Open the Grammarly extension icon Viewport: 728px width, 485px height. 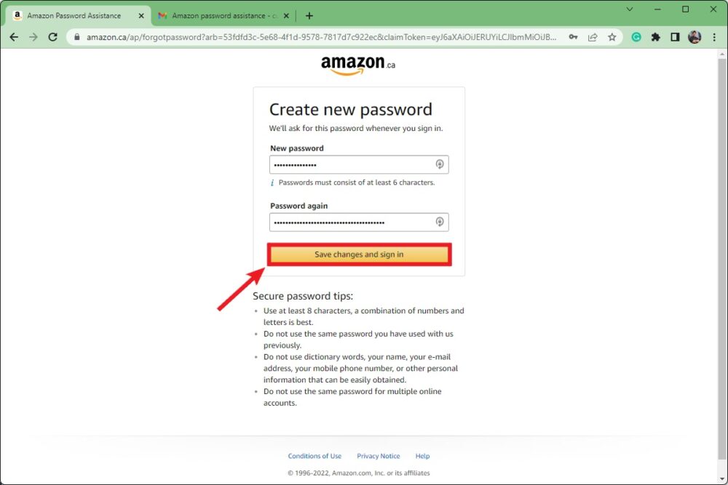[636, 36]
